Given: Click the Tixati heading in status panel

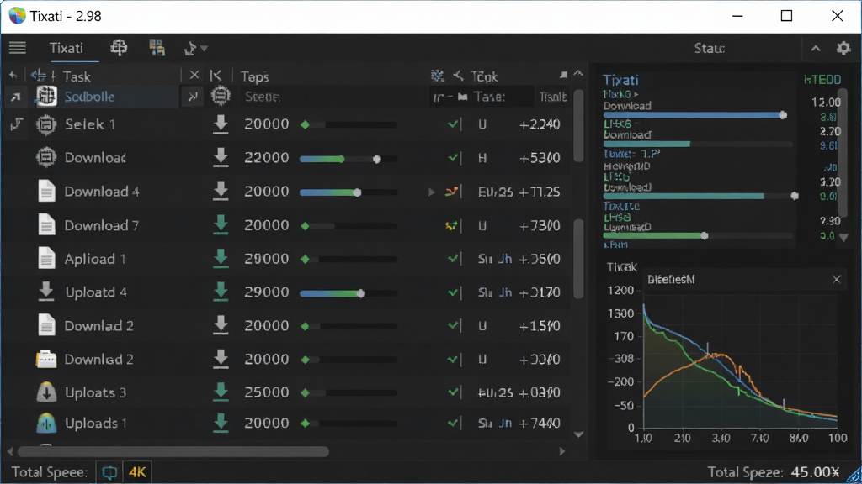Looking at the screenshot, I should click(620, 80).
